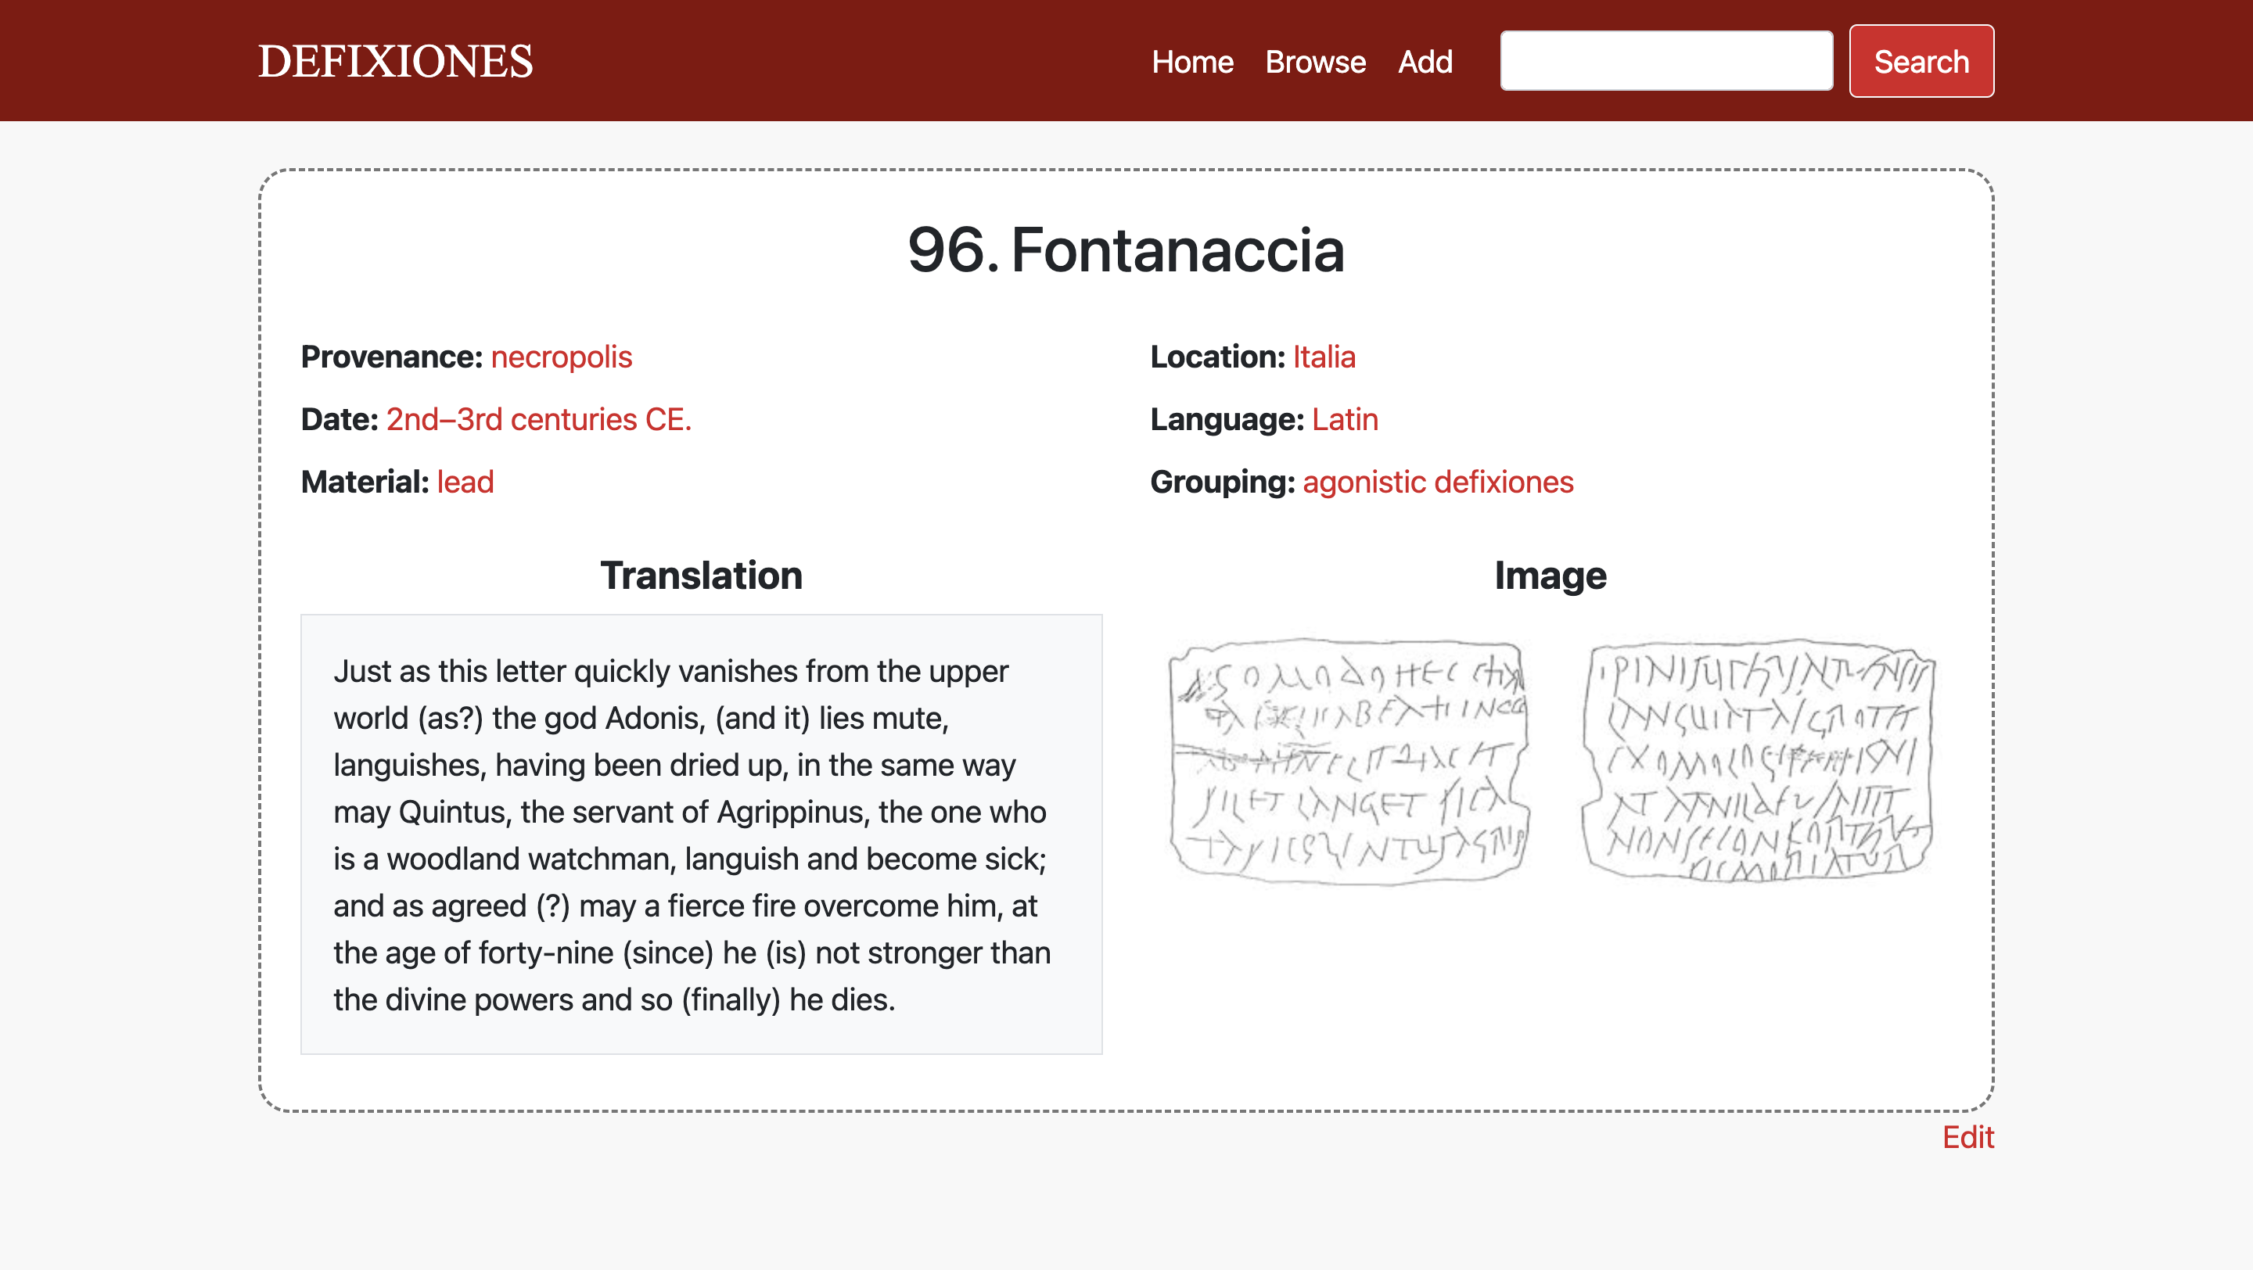The height and width of the screenshot is (1270, 2253).
Task: Click the Image section heading
Action: click(x=1550, y=575)
